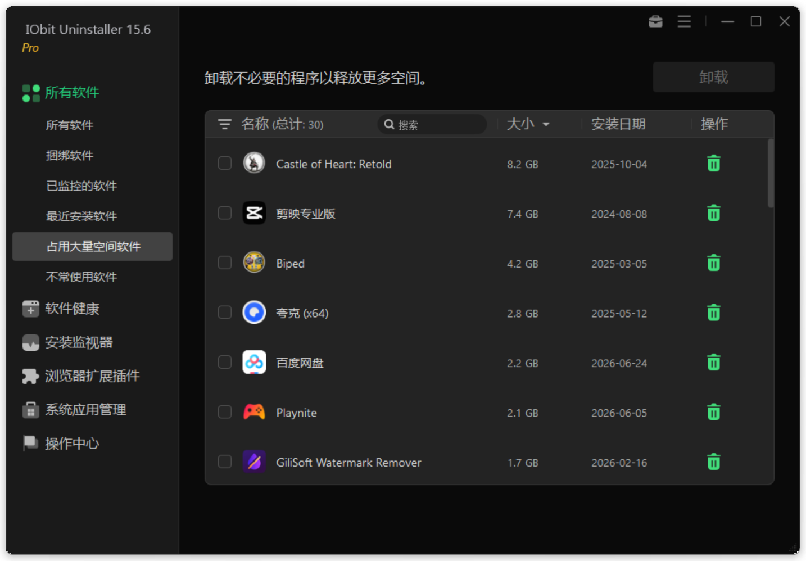Tick the GiliSoft Watermark Remover checkbox
Viewport: 806px width, 561px height.
[225, 462]
